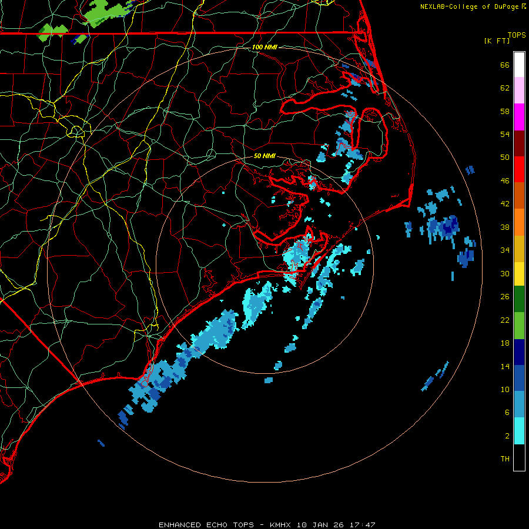Click the light blue 6 legend swatch
Viewport: 529px width, 529px height.
(519, 404)
